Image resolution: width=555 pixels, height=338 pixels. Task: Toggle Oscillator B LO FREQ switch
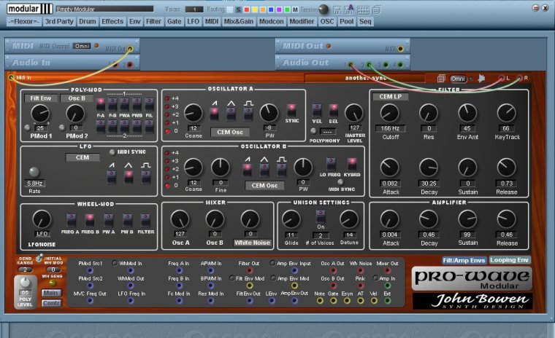(x=331, y=165)
